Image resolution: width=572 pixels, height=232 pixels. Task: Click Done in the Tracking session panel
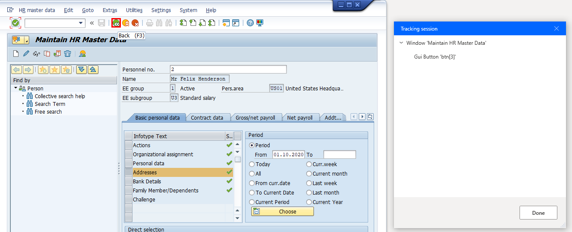pos(538,213)
